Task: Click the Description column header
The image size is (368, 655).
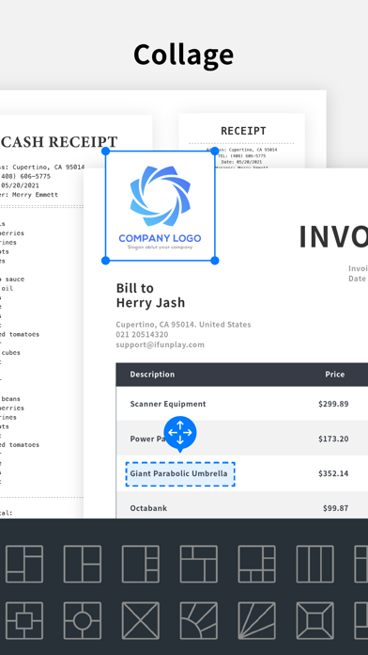Action: pos(152,375)
